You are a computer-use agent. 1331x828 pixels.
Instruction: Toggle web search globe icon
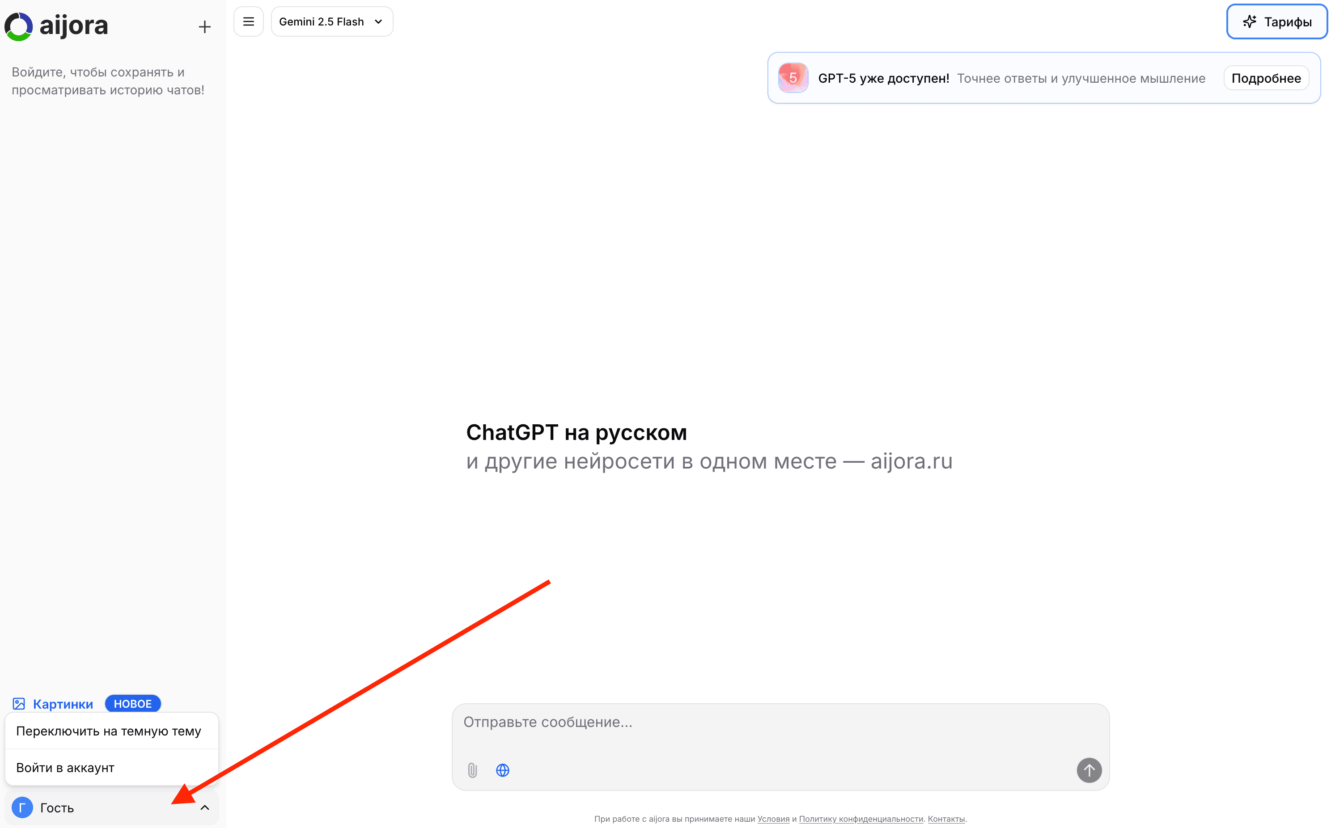click(502, 770)
